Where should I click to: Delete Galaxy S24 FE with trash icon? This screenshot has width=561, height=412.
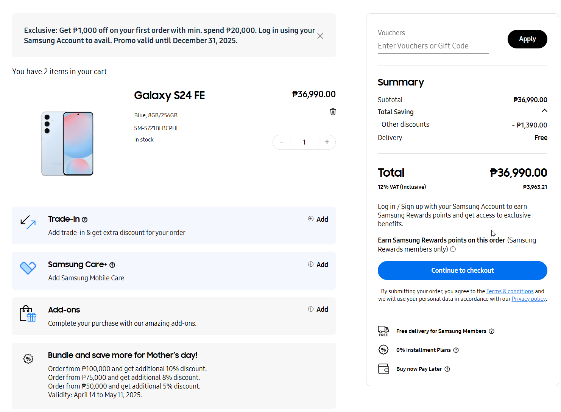[333, 111]
